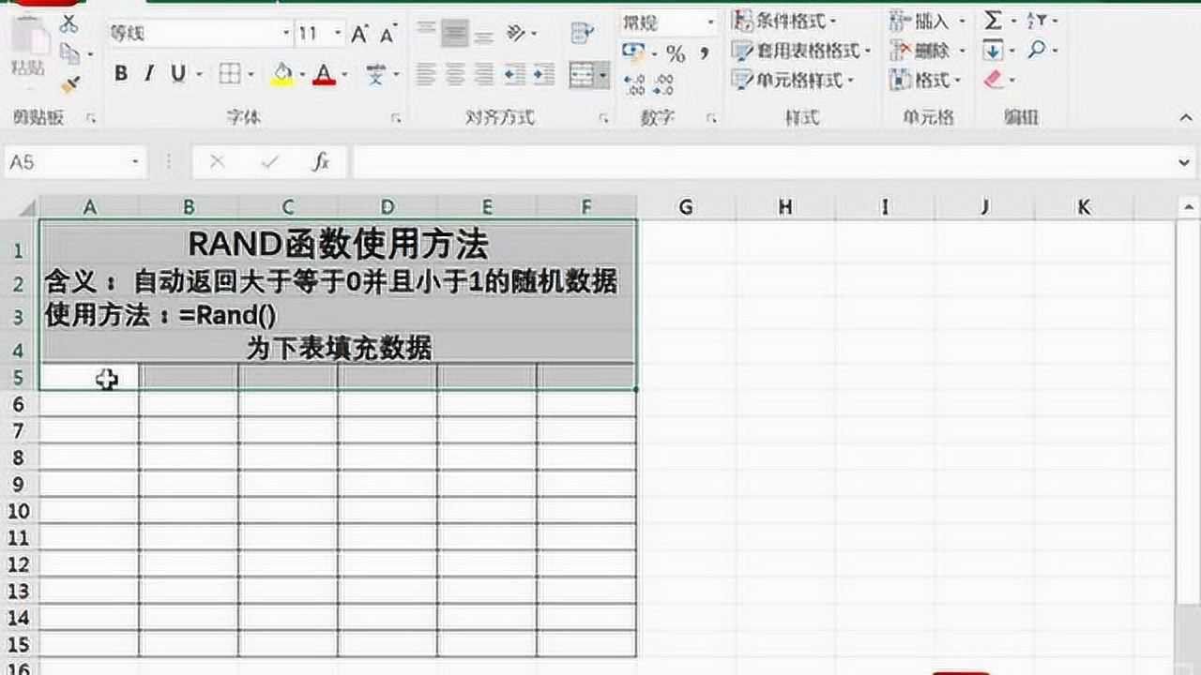Click AutoSum sigma icon
Image resolution: width=1201 pixels, height=675 pixels.
pos(993,20)
